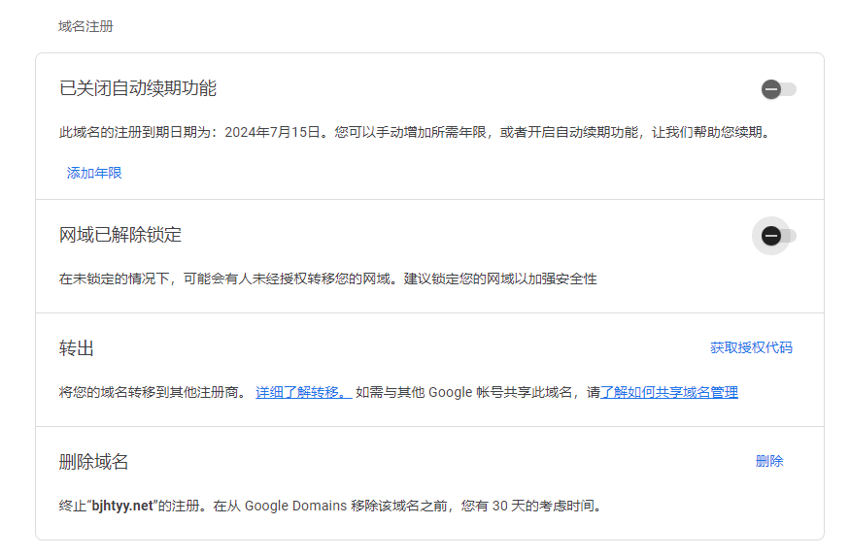Enable the auto-renew toggle switch
The height and width of the screenshot is (557, 850).
tap(778, 89)
